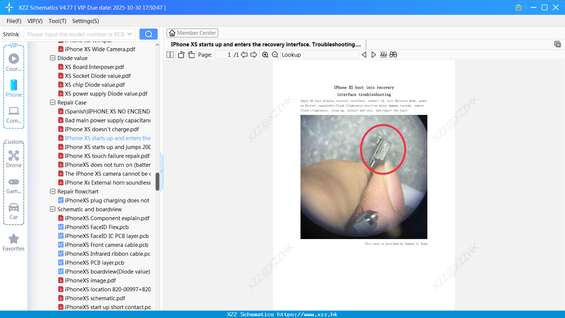The height and width of the screenshot is (318, 565).
Task: Open the VIP(V) menu
Action: tap(35, 21)
